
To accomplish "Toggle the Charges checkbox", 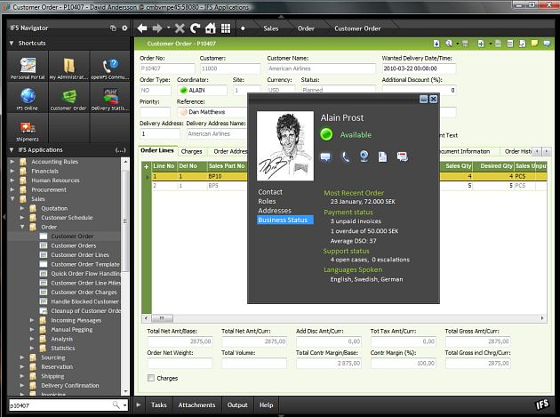I will (151, 378).
